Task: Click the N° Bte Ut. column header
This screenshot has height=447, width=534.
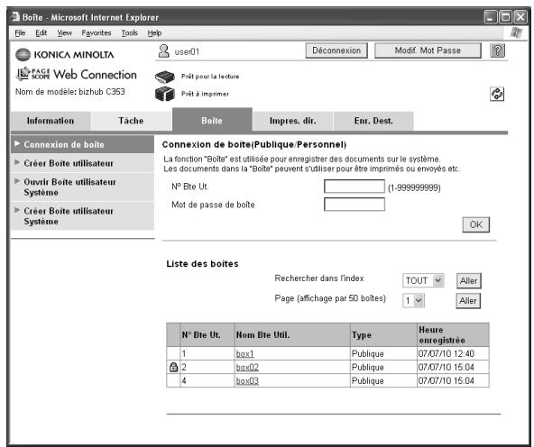Action: pos(207,335)
